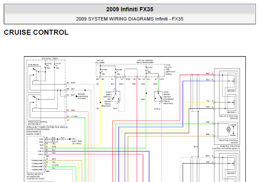The image size is (258, 182).
Task: Select the "2009 SYSTEM WIRING DIAGRAMS Infiniti - FX35" subtitle
Action: pyautogui.click(x=130, y=19)
